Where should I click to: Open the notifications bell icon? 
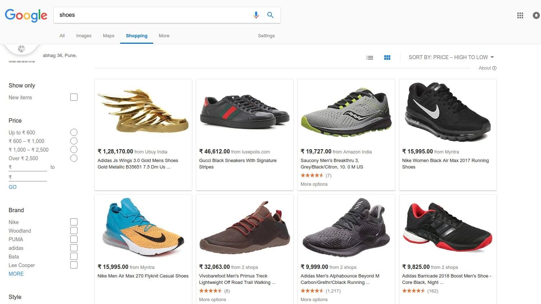tap(536, 15)
